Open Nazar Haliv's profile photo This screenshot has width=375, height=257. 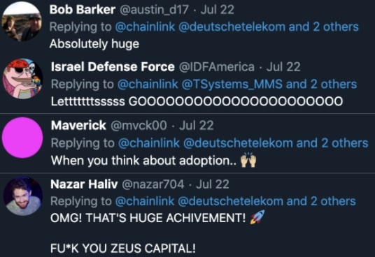[23, 196]
